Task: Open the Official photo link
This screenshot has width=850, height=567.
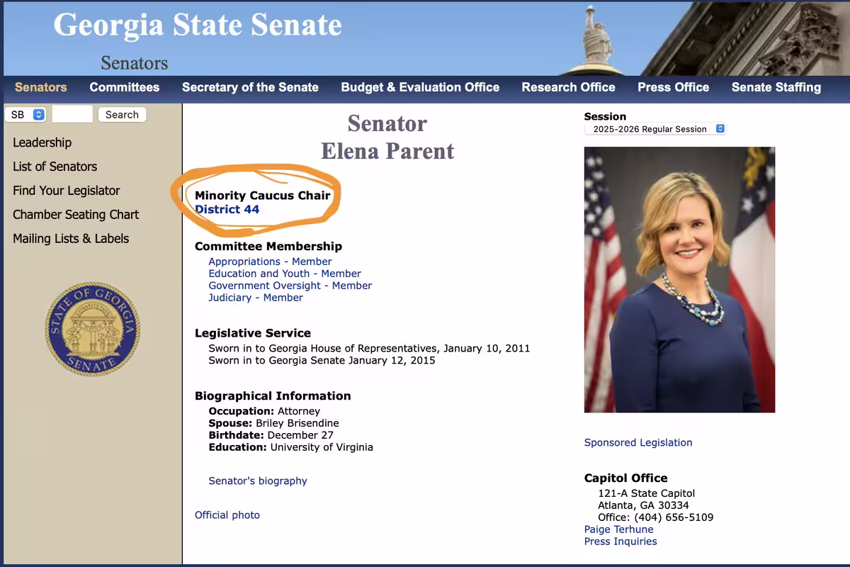Action: pos(227,515)
